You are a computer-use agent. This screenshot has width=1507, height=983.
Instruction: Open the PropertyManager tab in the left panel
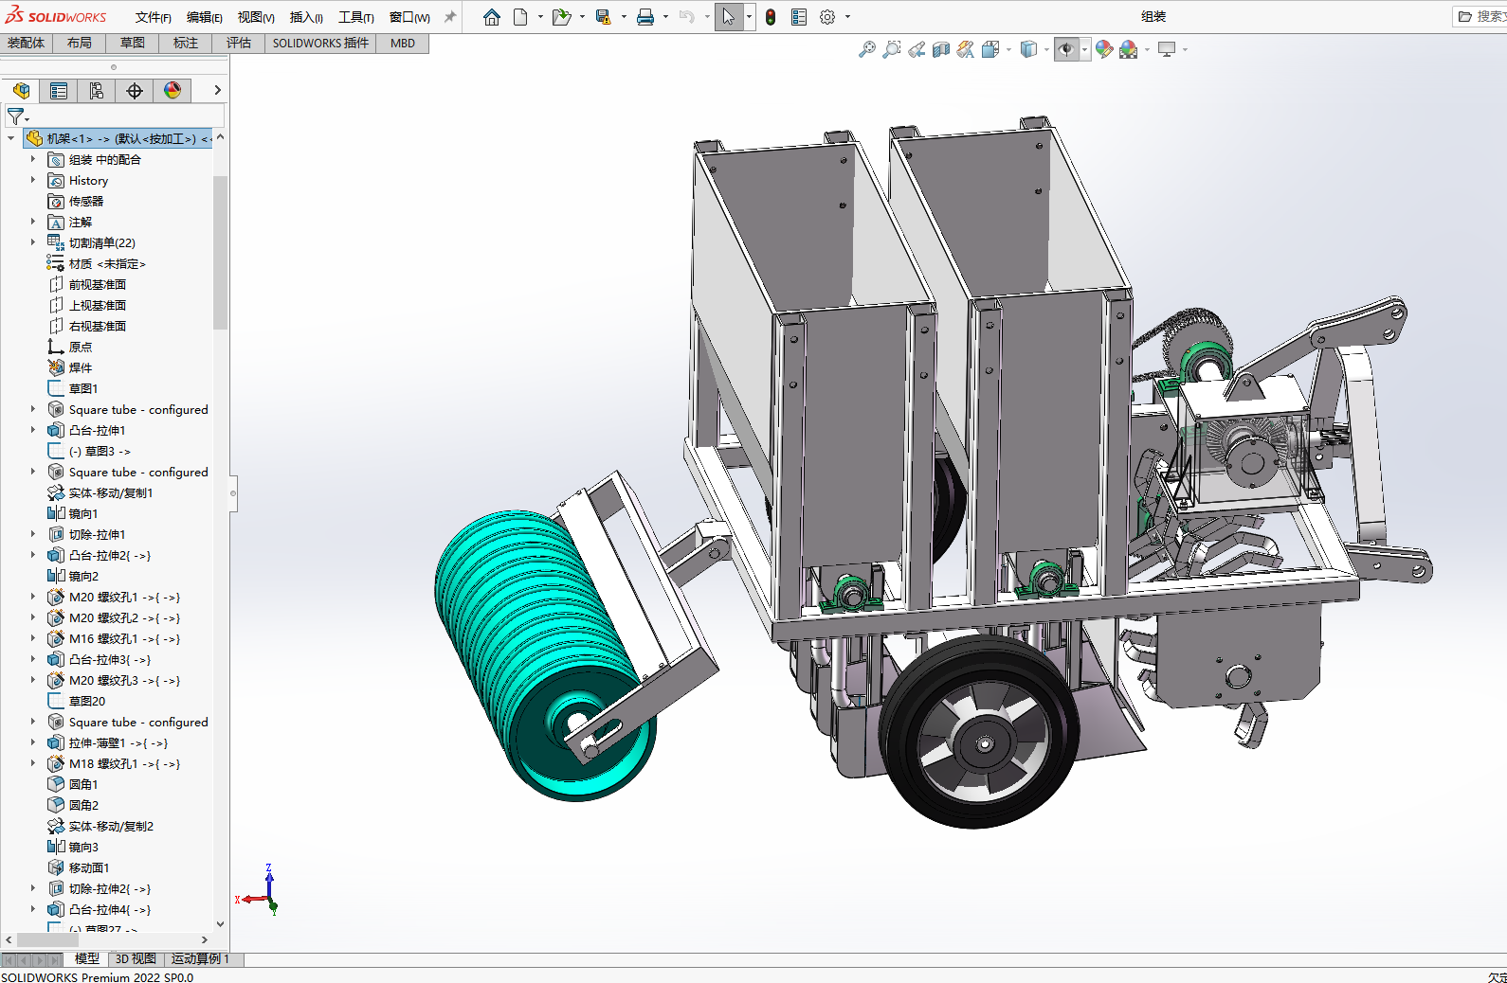coord(59,91)
